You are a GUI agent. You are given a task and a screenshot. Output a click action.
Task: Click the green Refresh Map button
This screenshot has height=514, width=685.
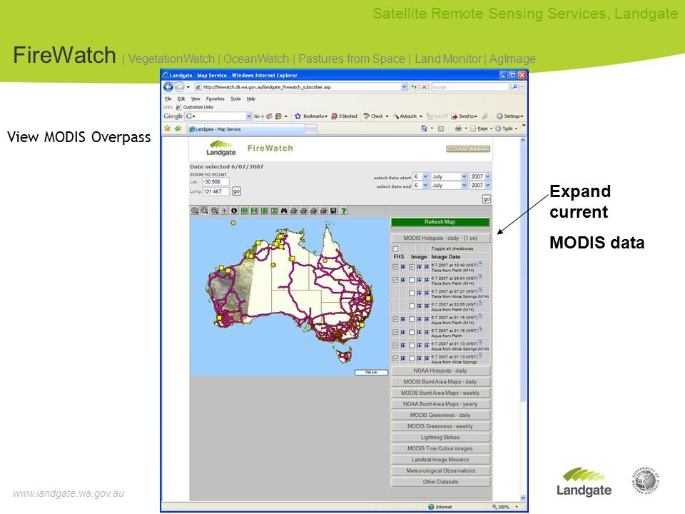click(440, 222)
